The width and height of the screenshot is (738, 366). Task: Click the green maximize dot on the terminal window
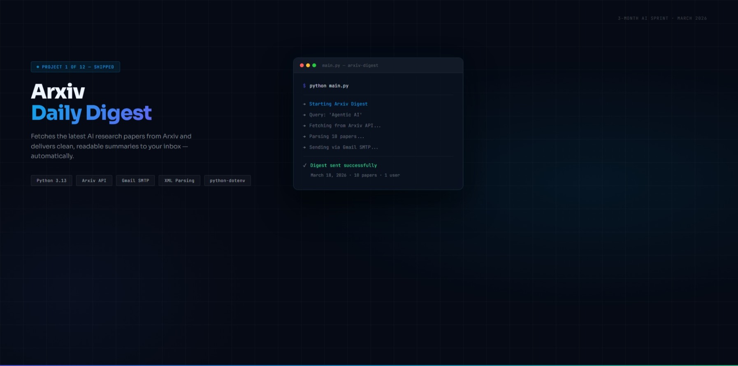click(314, 65)
